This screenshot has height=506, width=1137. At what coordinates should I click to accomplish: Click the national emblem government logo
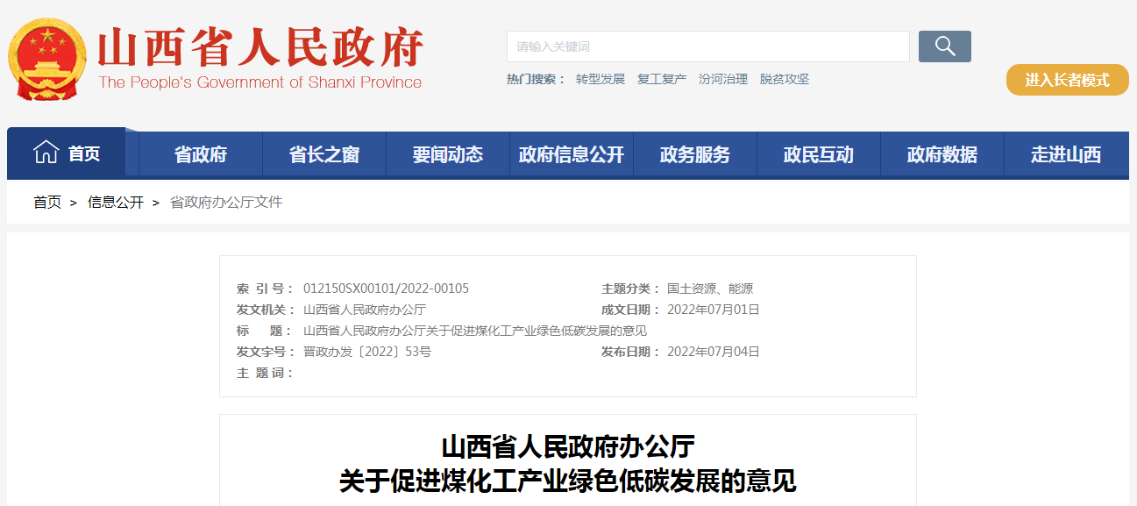[46, 54]
